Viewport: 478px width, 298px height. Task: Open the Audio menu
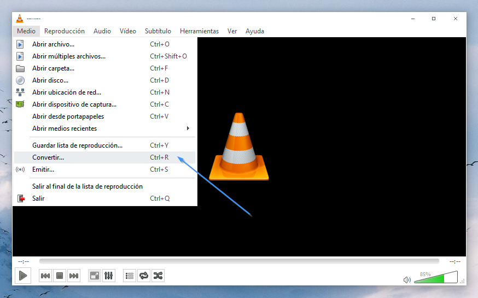[x=102, y=31]
